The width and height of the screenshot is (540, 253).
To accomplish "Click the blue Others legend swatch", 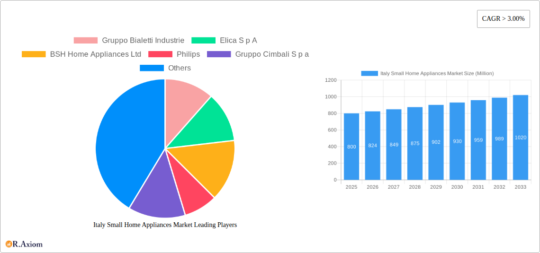I will click(152, 68).
